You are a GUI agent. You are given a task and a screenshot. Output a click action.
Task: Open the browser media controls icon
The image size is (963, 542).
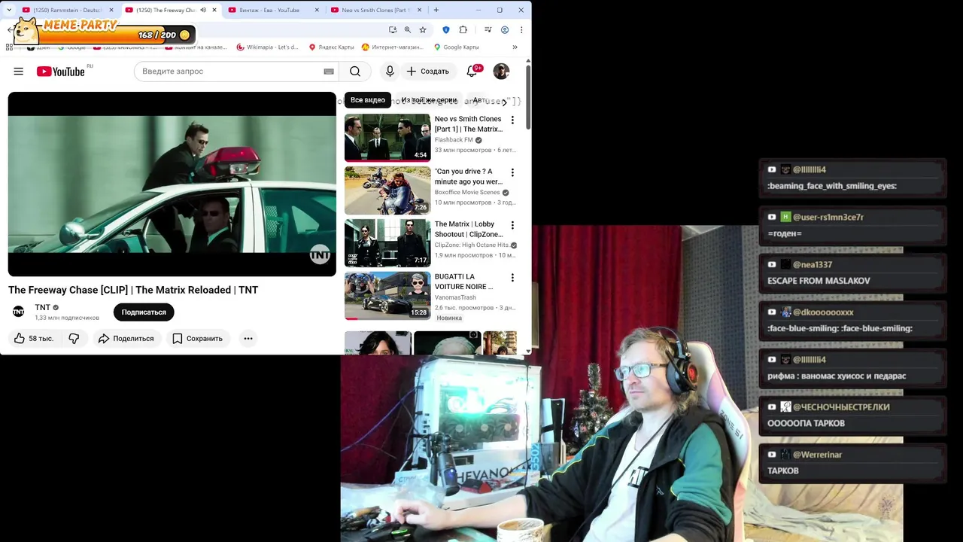pyautogui.click(x=488, y=30)
